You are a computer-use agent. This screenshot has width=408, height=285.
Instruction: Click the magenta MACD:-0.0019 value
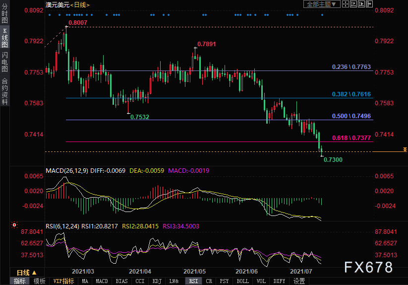[189, 171]
